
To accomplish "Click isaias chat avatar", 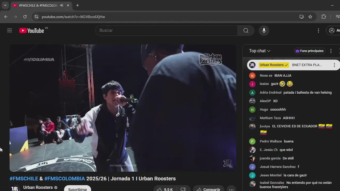I will pos(252,84).
